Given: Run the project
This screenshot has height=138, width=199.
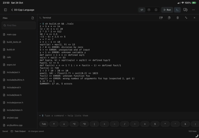Looking at the screenshot, I should [167, 10].
